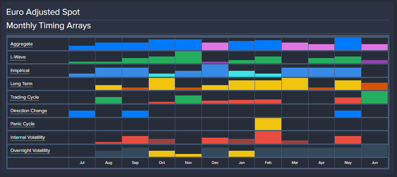Select the Long Term row label
Image resolution: width=397 pixels, height=177 pixels.
[22, 84]
